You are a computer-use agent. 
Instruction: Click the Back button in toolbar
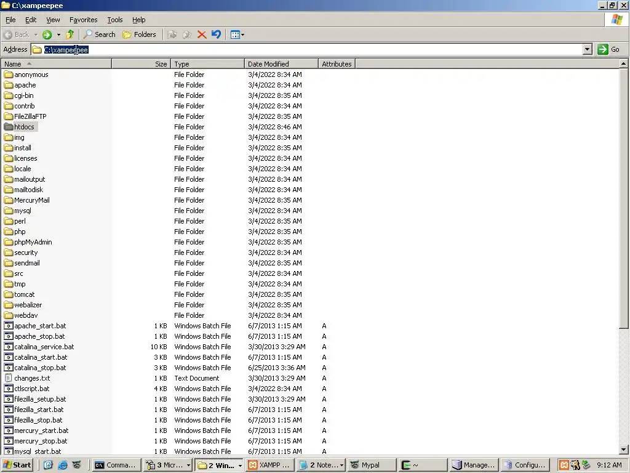tap(17, 34)
